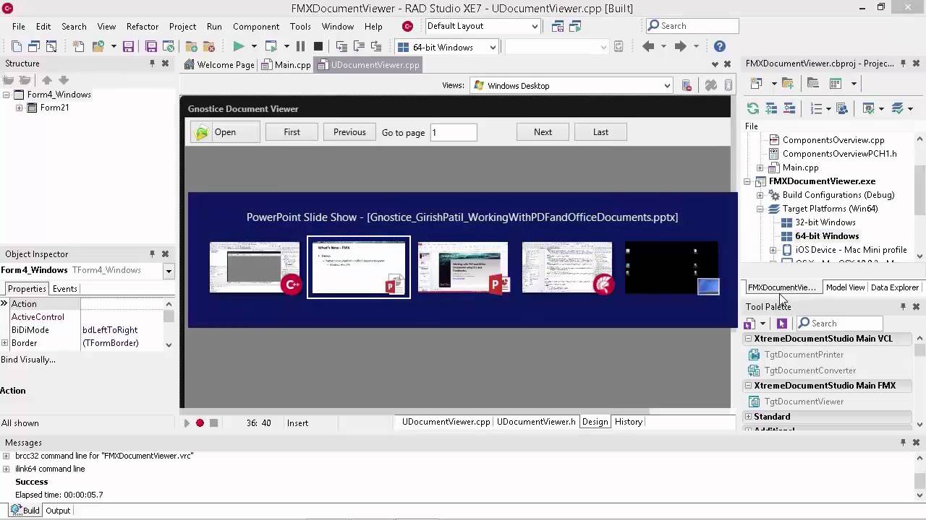Click the Remove File from Project icon
The image size is (926, 520).
click(208, 46)
